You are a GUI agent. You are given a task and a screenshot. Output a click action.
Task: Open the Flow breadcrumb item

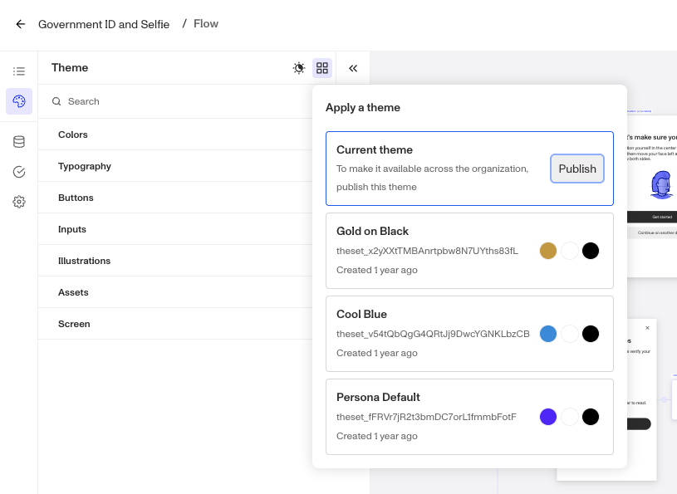click(x=205, y=23)
